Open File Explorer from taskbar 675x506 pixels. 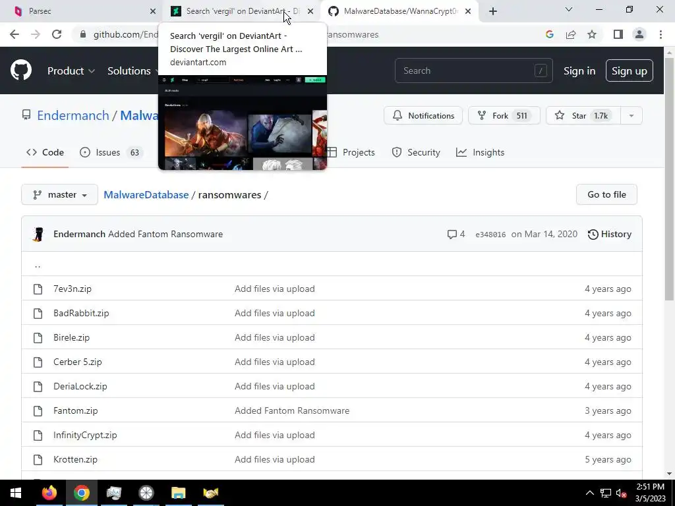coord(178,493)
